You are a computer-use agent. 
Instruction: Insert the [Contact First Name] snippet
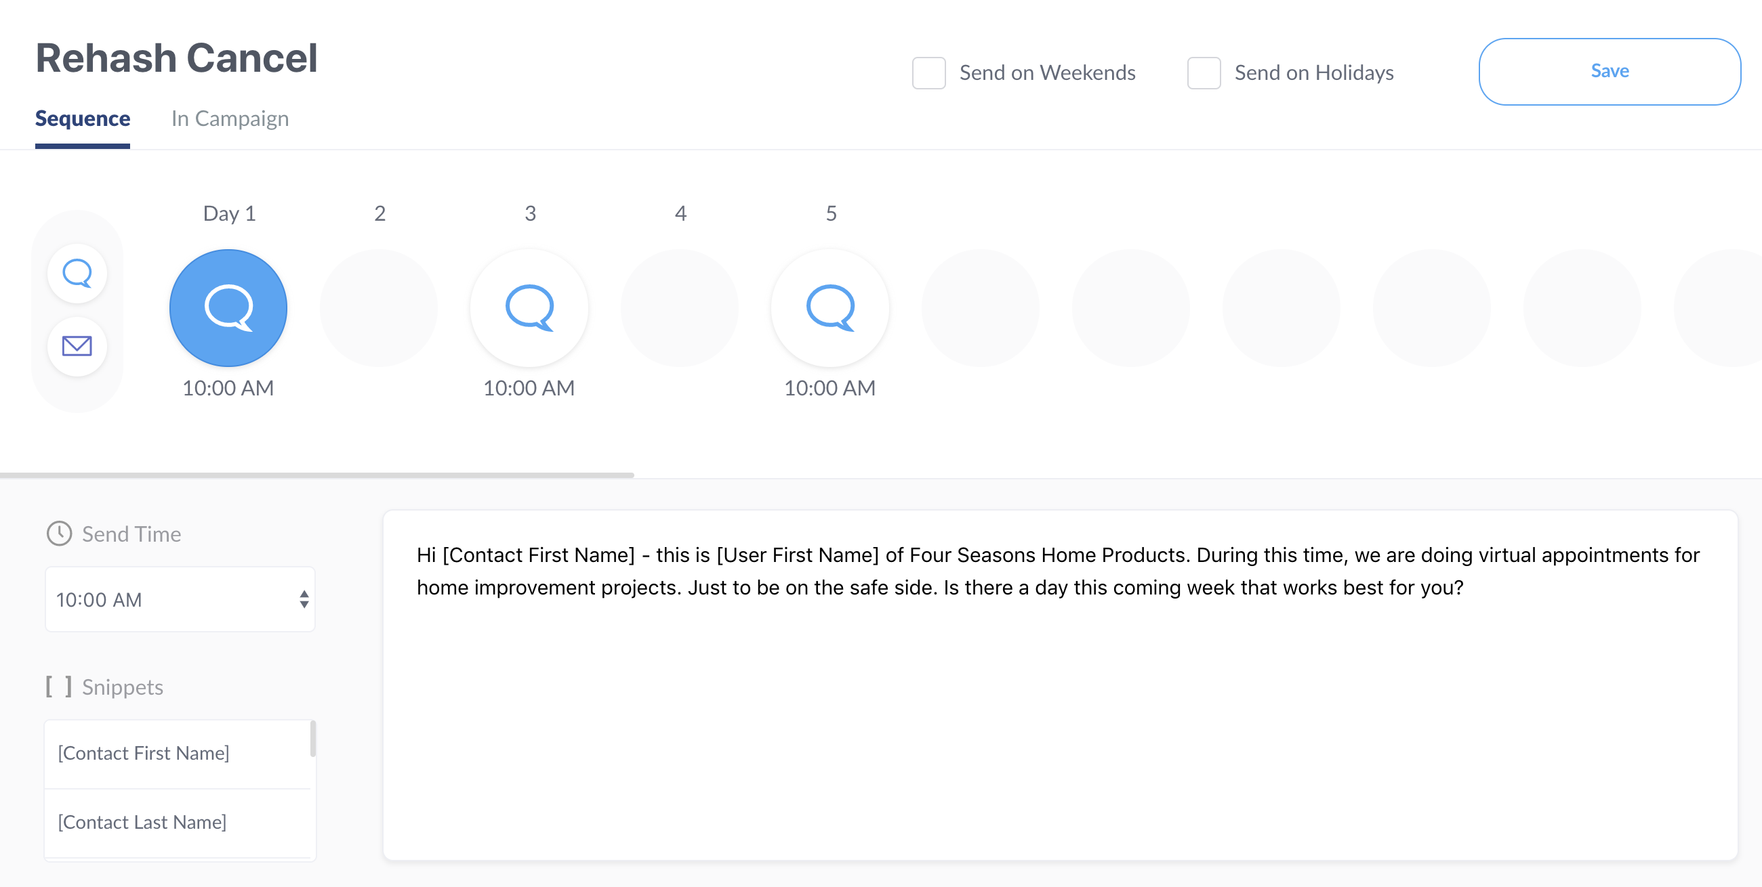pos(144,753)
